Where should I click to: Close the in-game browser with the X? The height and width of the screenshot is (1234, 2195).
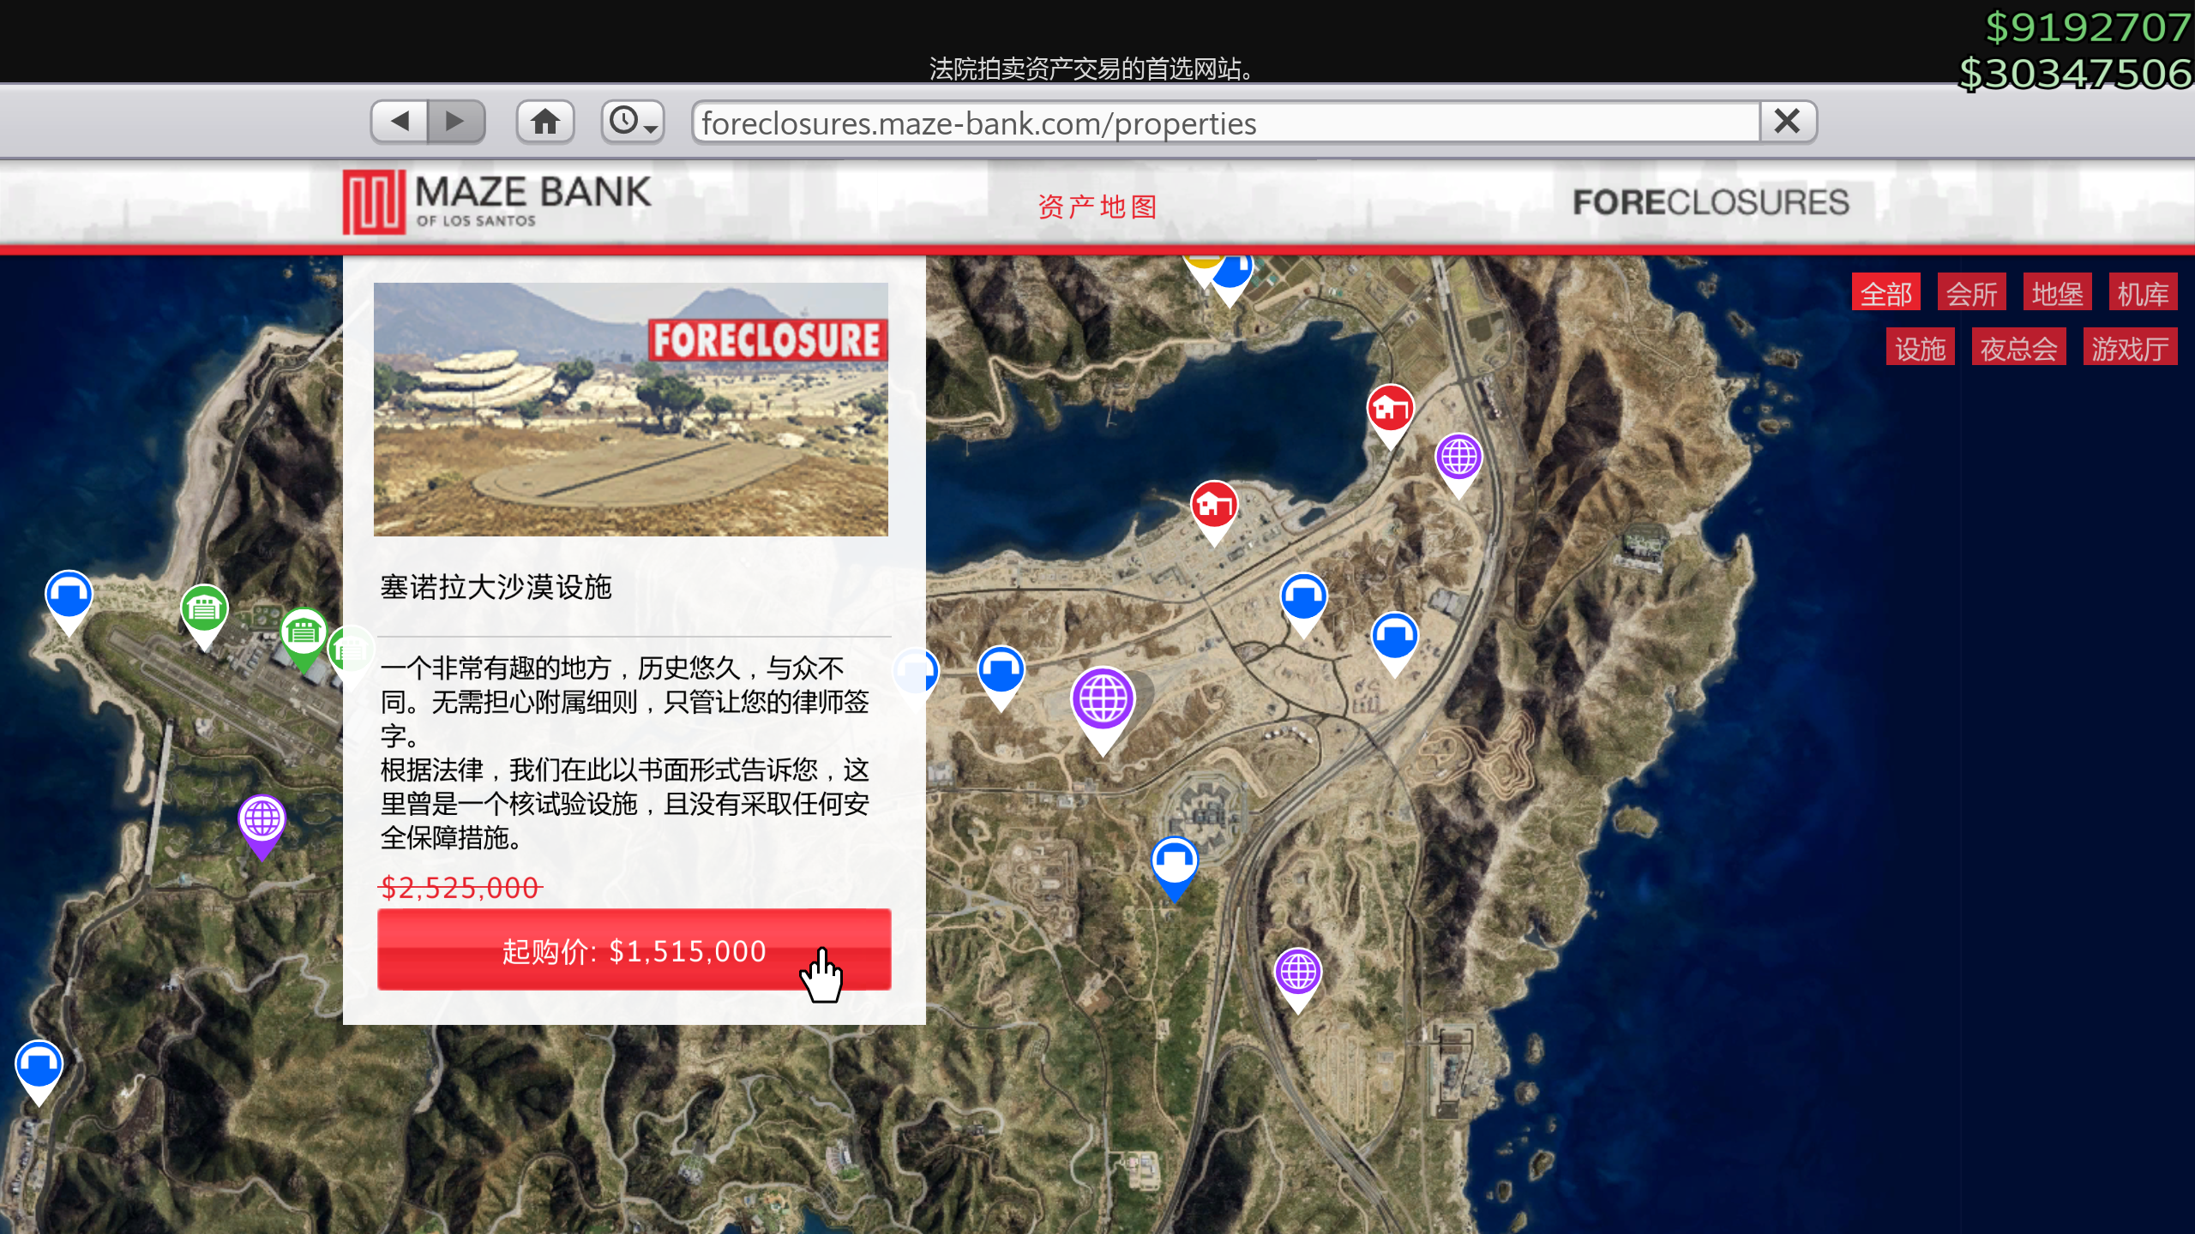(1788, 122)
